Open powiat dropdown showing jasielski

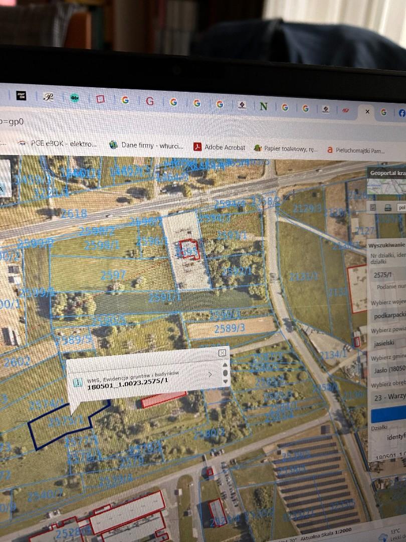click(x=389, y=343)
